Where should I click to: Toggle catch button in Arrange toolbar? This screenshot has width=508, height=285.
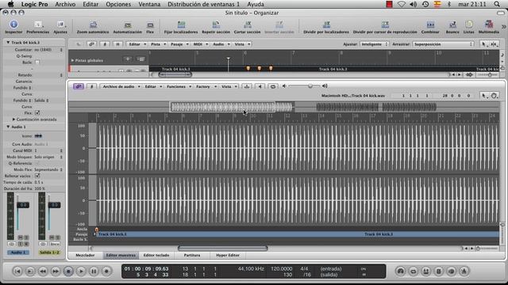point(105,44)
